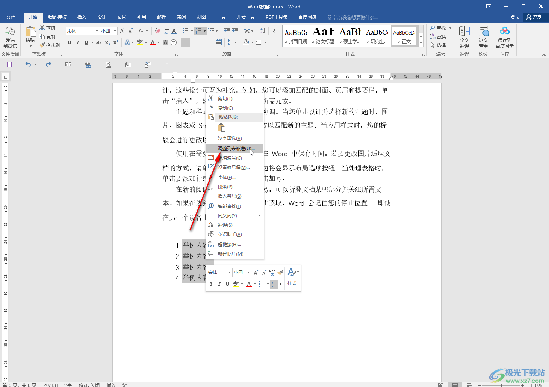
Task: Open the font size dropdown in the mini toolbar
Action: (248, 273)
